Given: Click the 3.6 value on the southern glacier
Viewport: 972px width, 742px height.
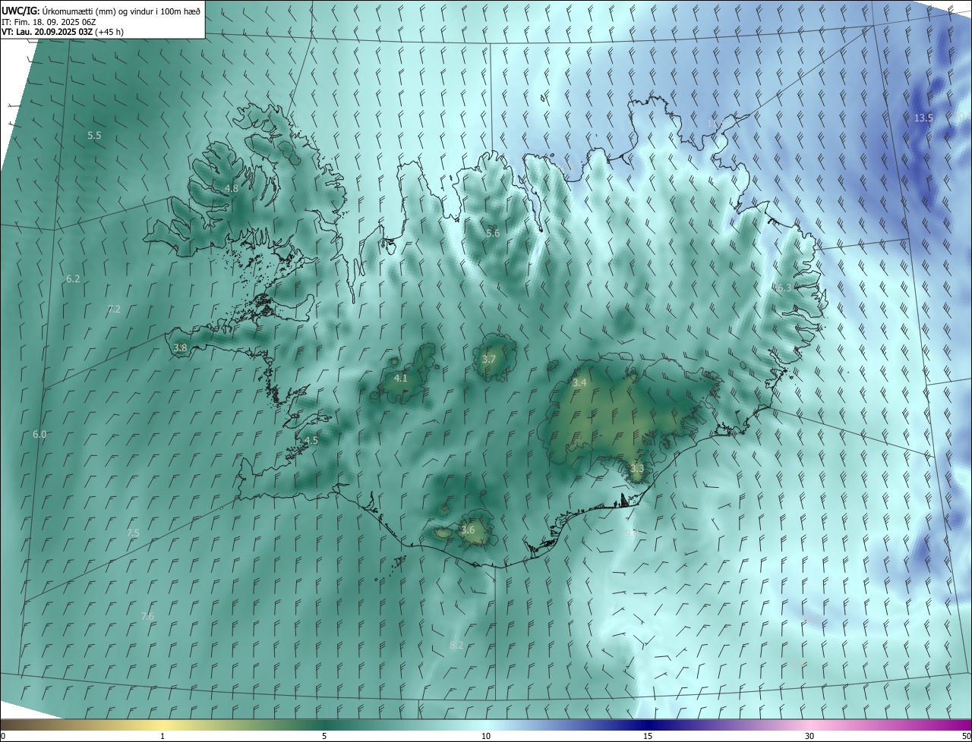Looking at the screenshot, I should coord(468,530).
